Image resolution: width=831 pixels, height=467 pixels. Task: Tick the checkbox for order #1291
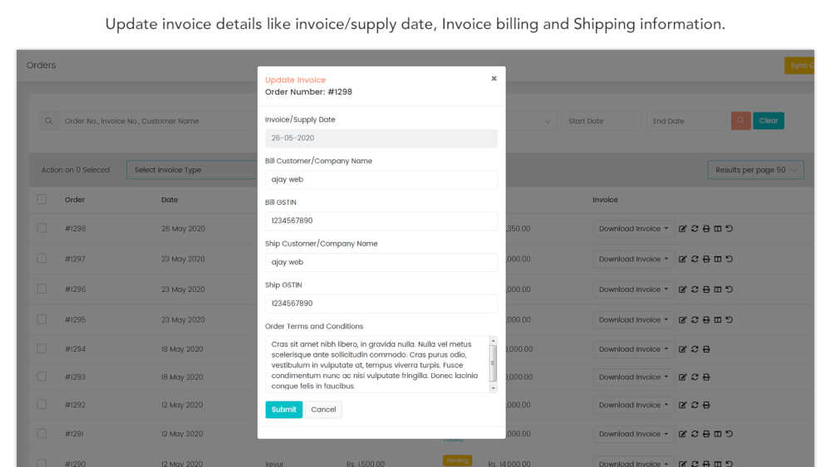(x=42, y=434)
